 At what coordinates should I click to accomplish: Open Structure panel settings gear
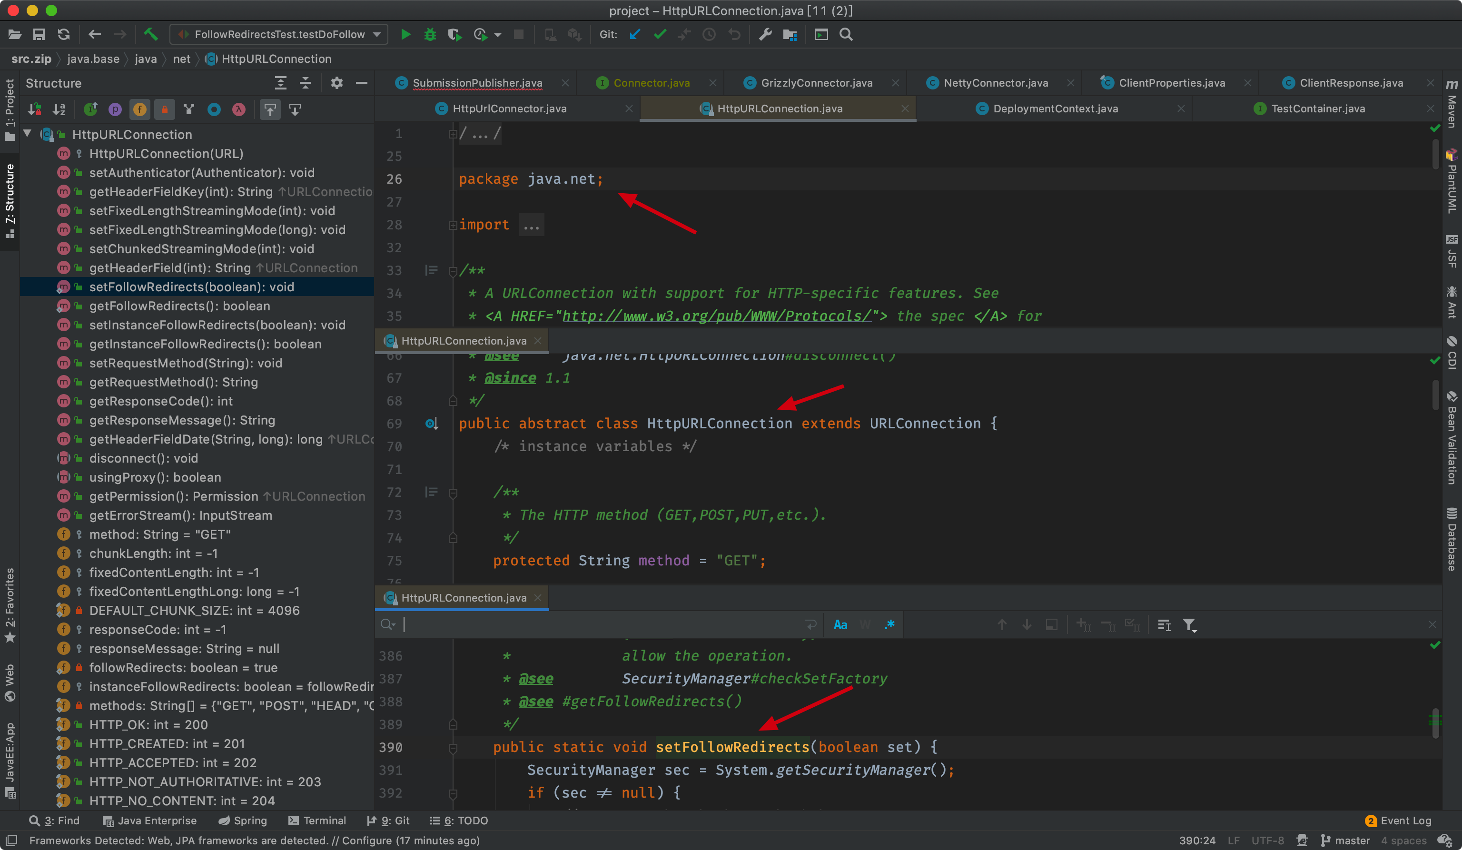pyautogui.click(x=336, y=83)
